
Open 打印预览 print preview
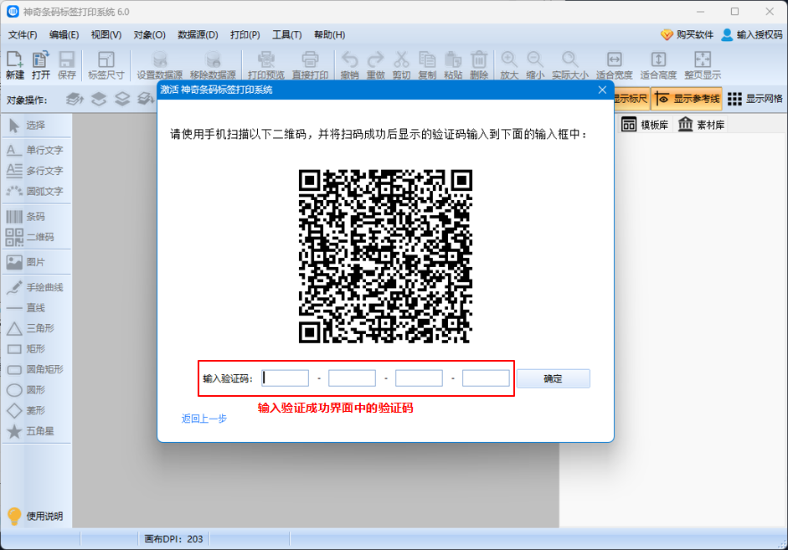tap(265, 65)
